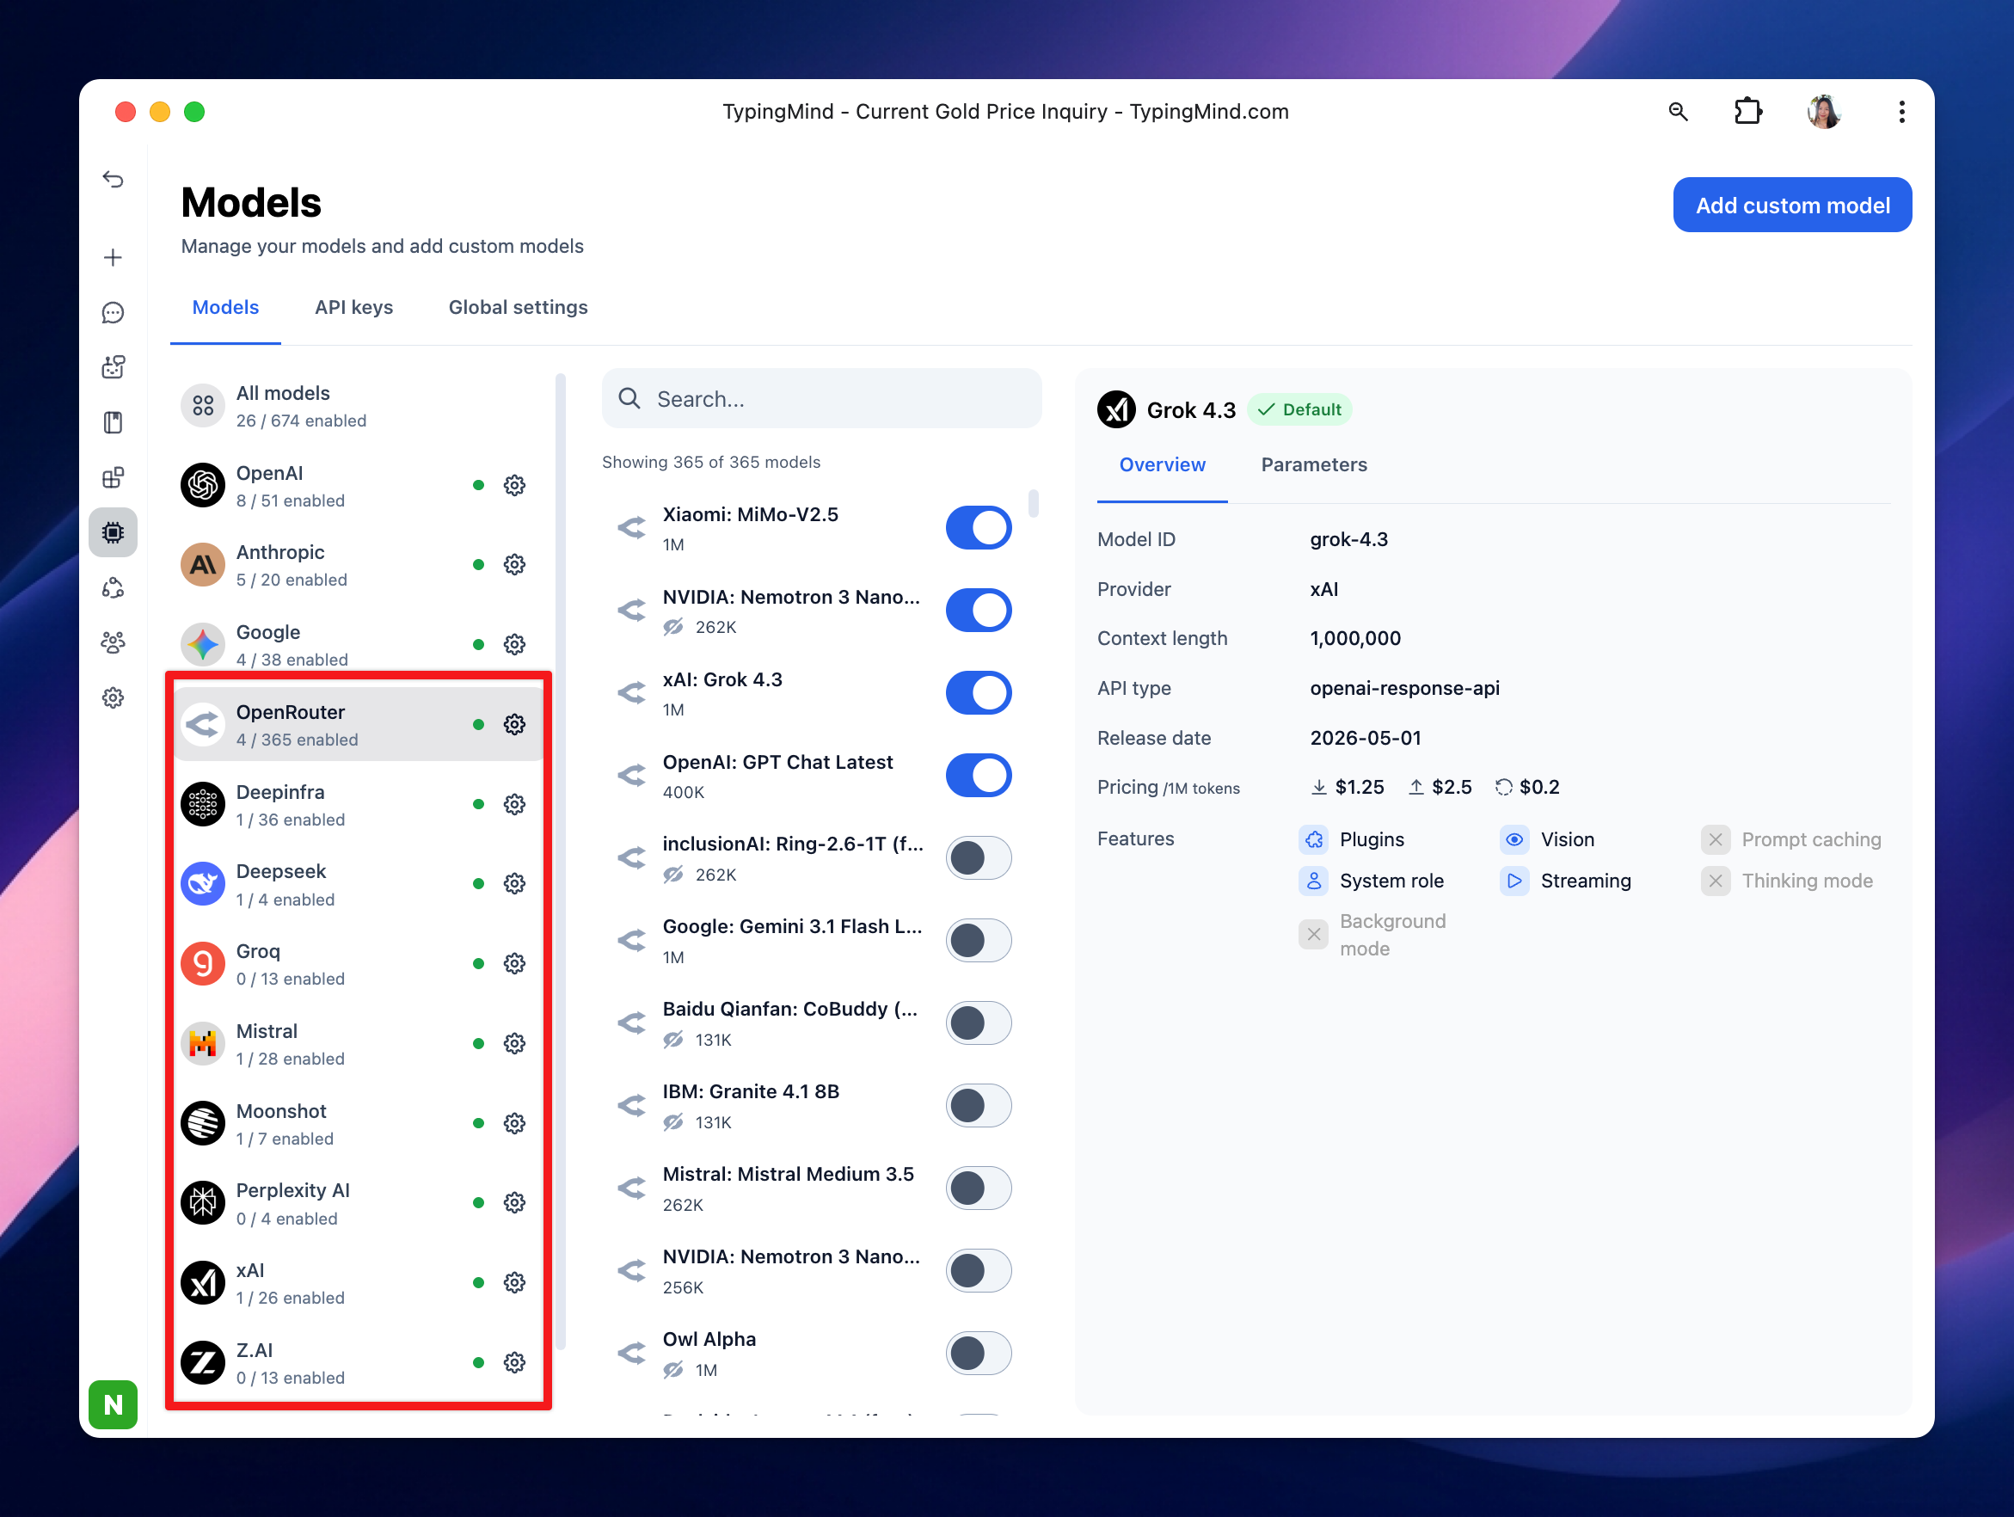Open OpenRouter provider settings gear
This screenshot has height=1517, width=2014.
pos(514,725)
